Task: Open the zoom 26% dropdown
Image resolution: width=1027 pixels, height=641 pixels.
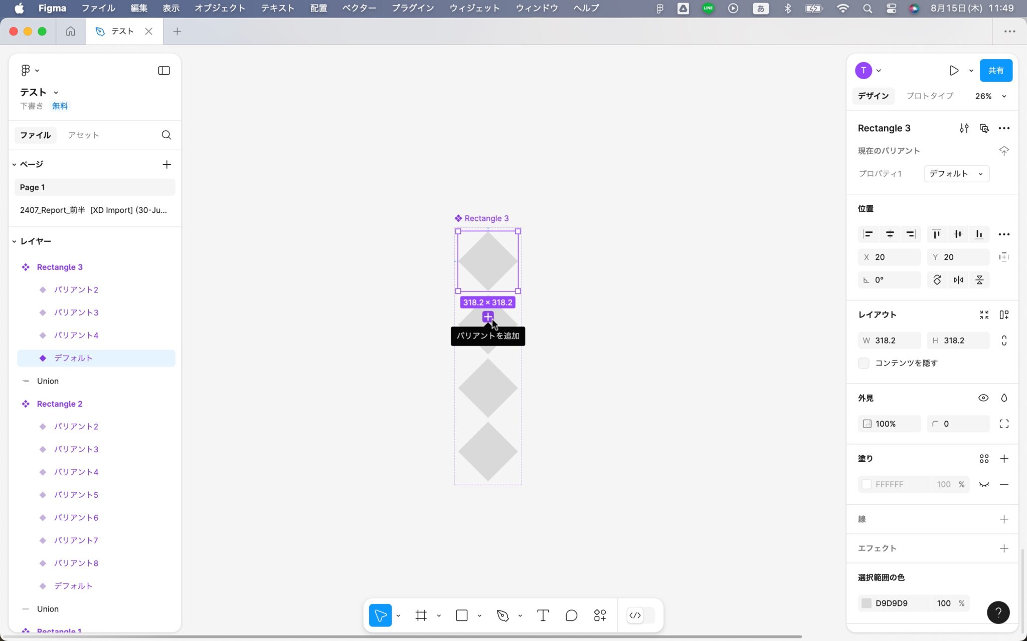Action: (x=990, y=96)
